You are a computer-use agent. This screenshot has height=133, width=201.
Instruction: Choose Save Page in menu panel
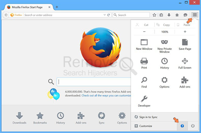(x=185, y=45)
